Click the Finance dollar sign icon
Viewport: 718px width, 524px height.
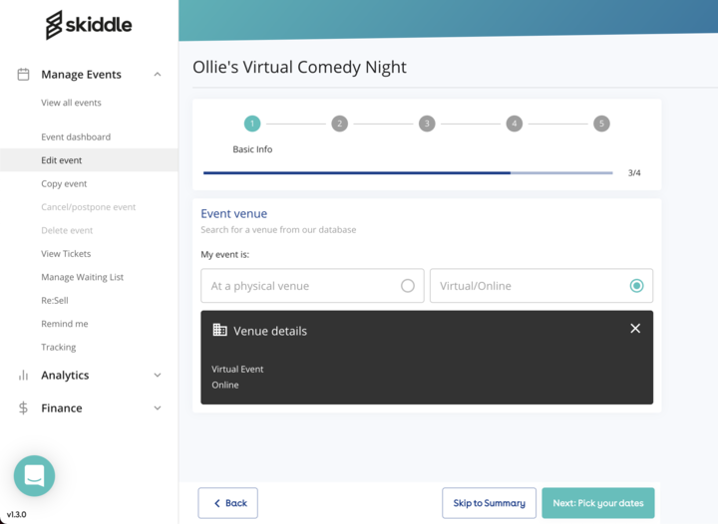(23, 408)
